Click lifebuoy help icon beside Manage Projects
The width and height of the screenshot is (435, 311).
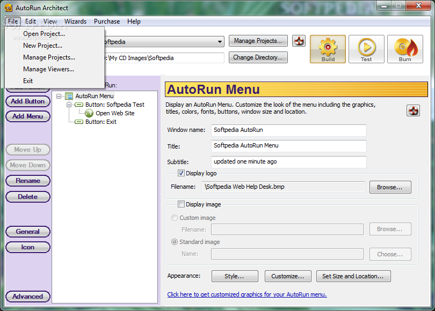click(299, 41)
